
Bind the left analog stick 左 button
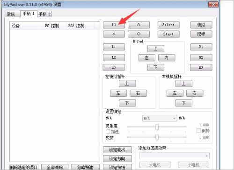118,93
